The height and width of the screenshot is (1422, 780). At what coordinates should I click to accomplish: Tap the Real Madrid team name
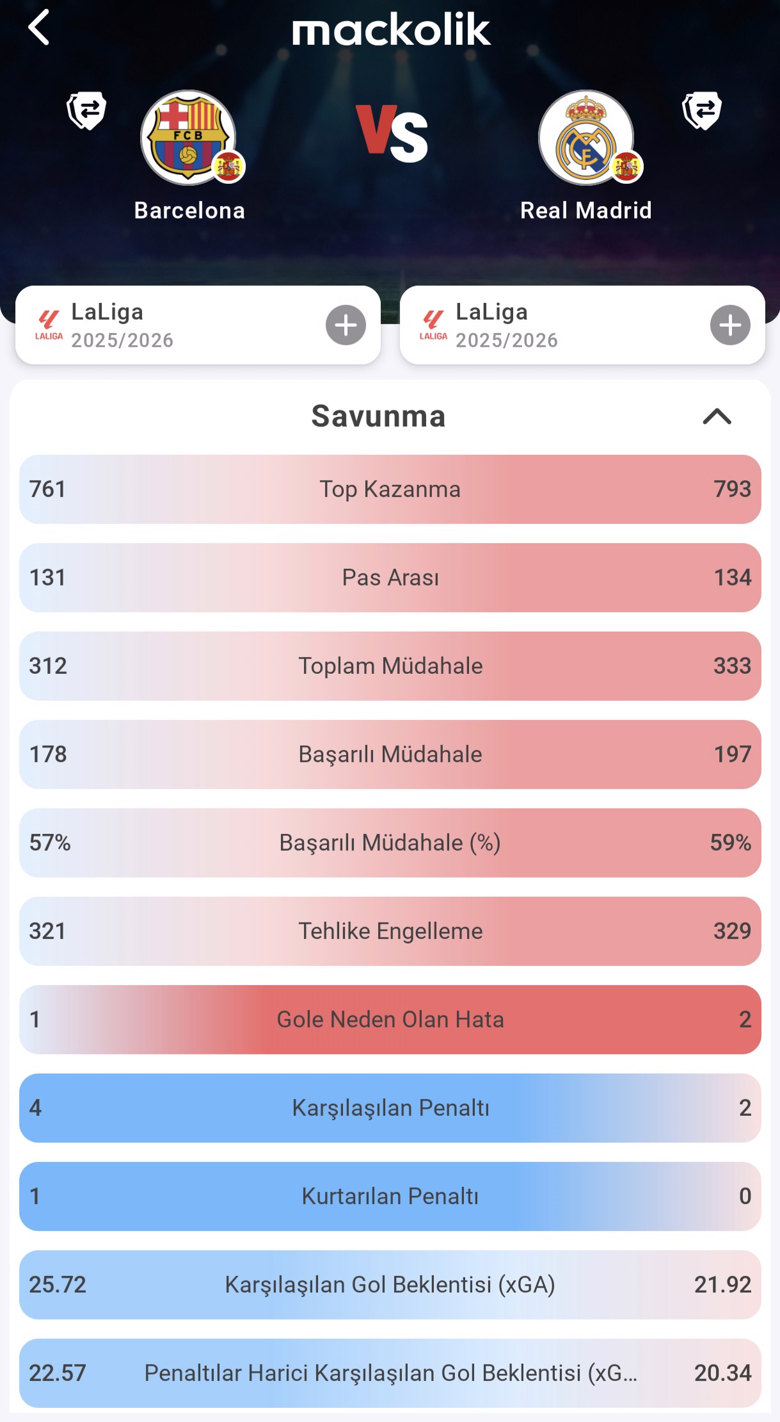coord(586,211)
